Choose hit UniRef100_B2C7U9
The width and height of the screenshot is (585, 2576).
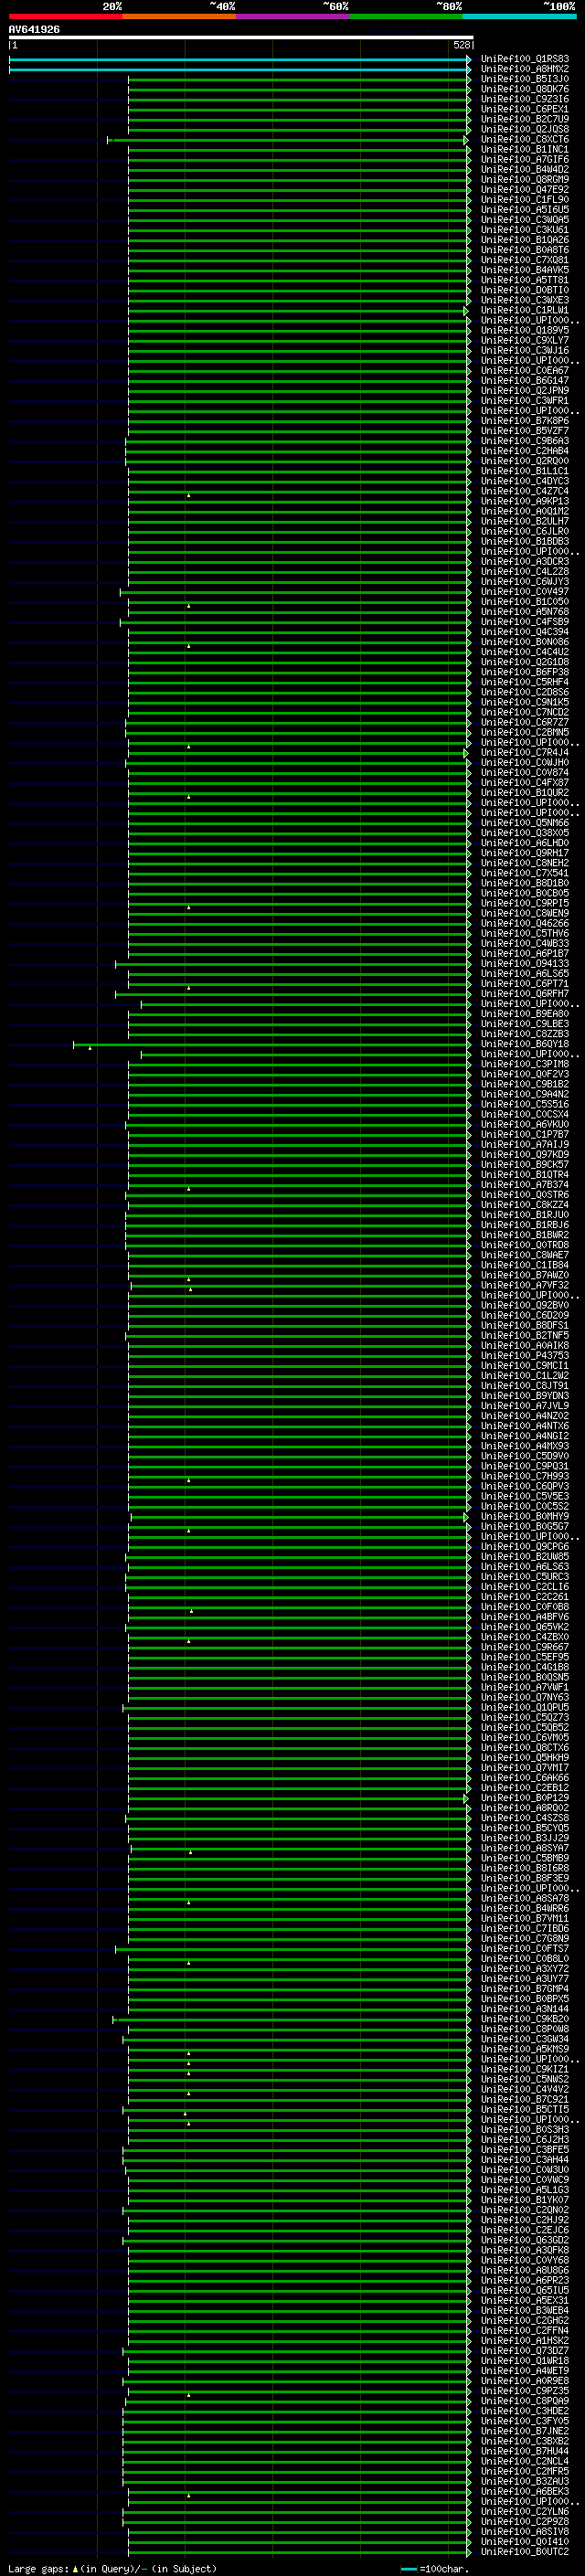(525, 119)
